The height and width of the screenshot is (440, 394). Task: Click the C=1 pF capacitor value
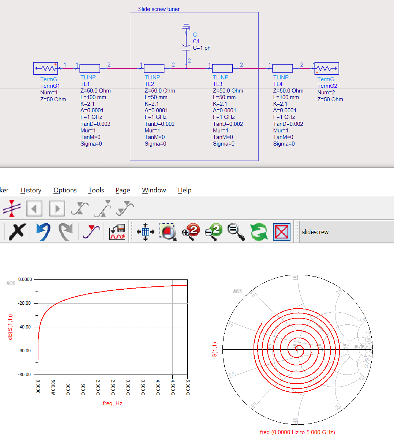click(202, 48)
